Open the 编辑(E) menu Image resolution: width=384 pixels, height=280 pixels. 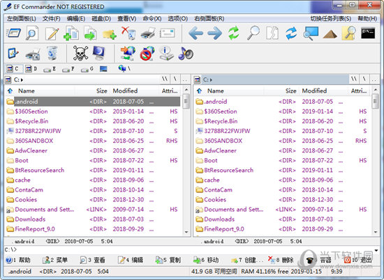(76, 19)
